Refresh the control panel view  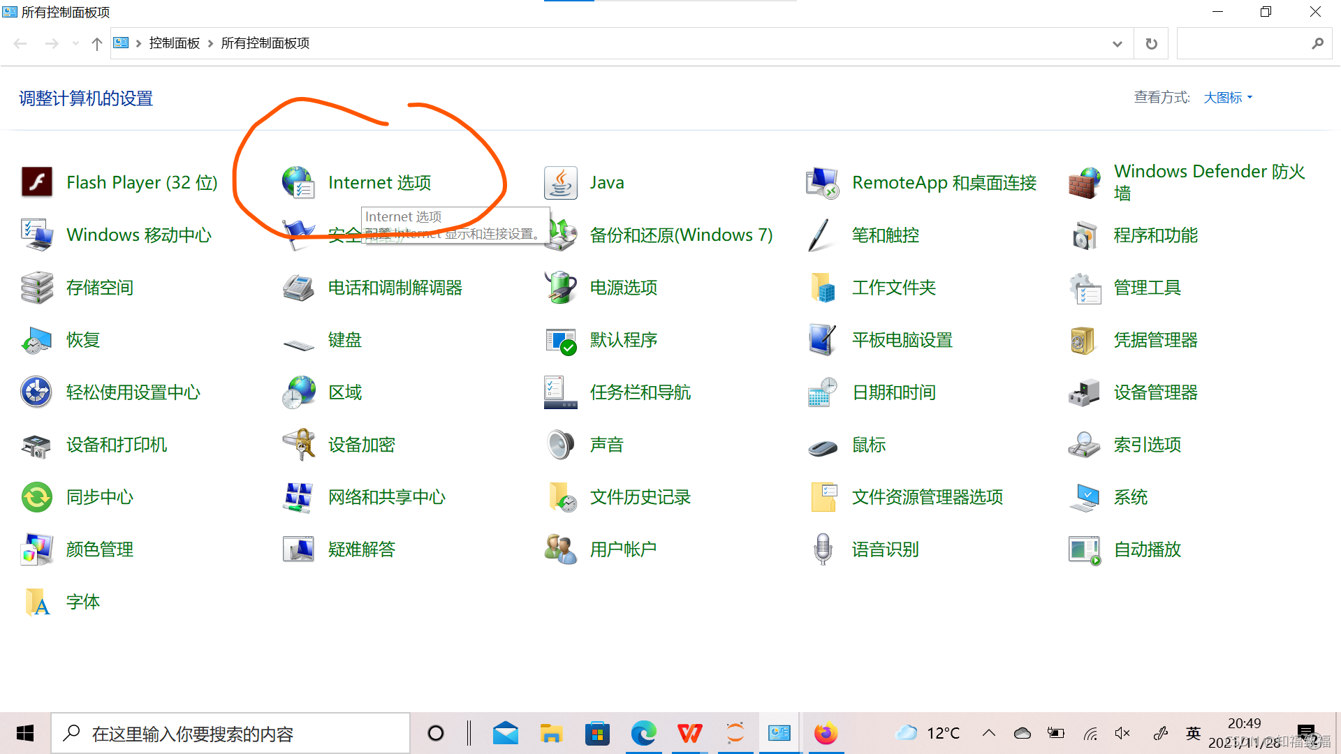click(x=1151, y=44)
